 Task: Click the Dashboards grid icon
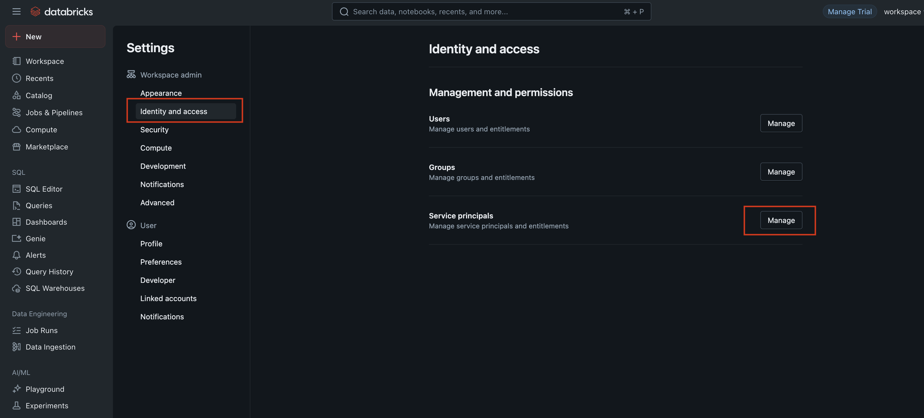(x=17, y=222)
